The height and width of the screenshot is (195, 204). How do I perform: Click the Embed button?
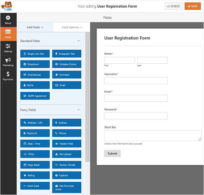pos(174,6)
